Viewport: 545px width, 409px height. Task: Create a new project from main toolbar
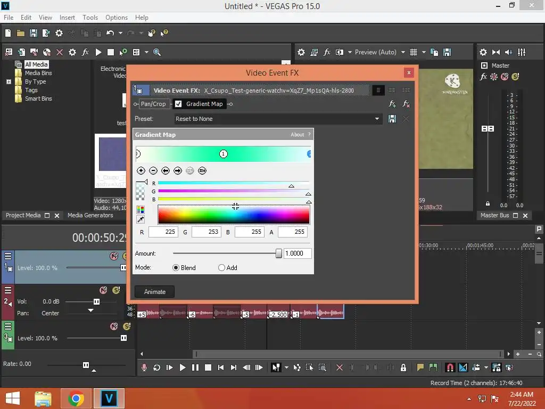point(8,33)
